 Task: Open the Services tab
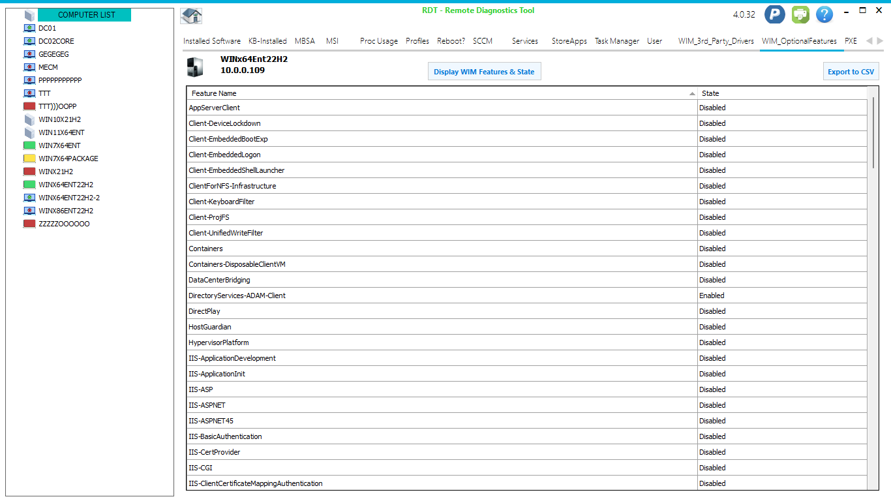point(525,41)
